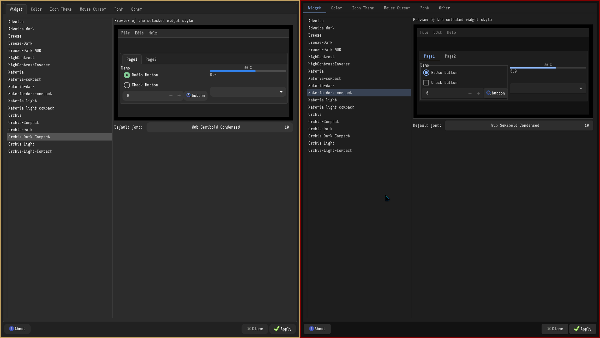Select Orchis-Light theme in right list
Viewport: 600px width, 338px height.
click(x=321, y=143)
